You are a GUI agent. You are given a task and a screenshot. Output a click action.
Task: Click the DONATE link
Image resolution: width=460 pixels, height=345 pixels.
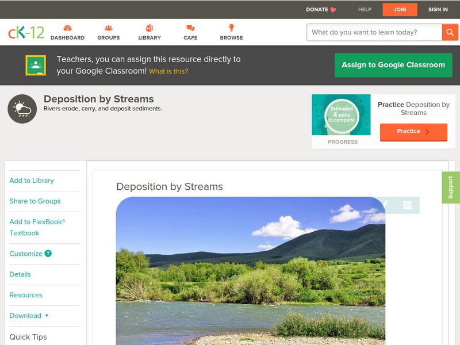[317, 10]
